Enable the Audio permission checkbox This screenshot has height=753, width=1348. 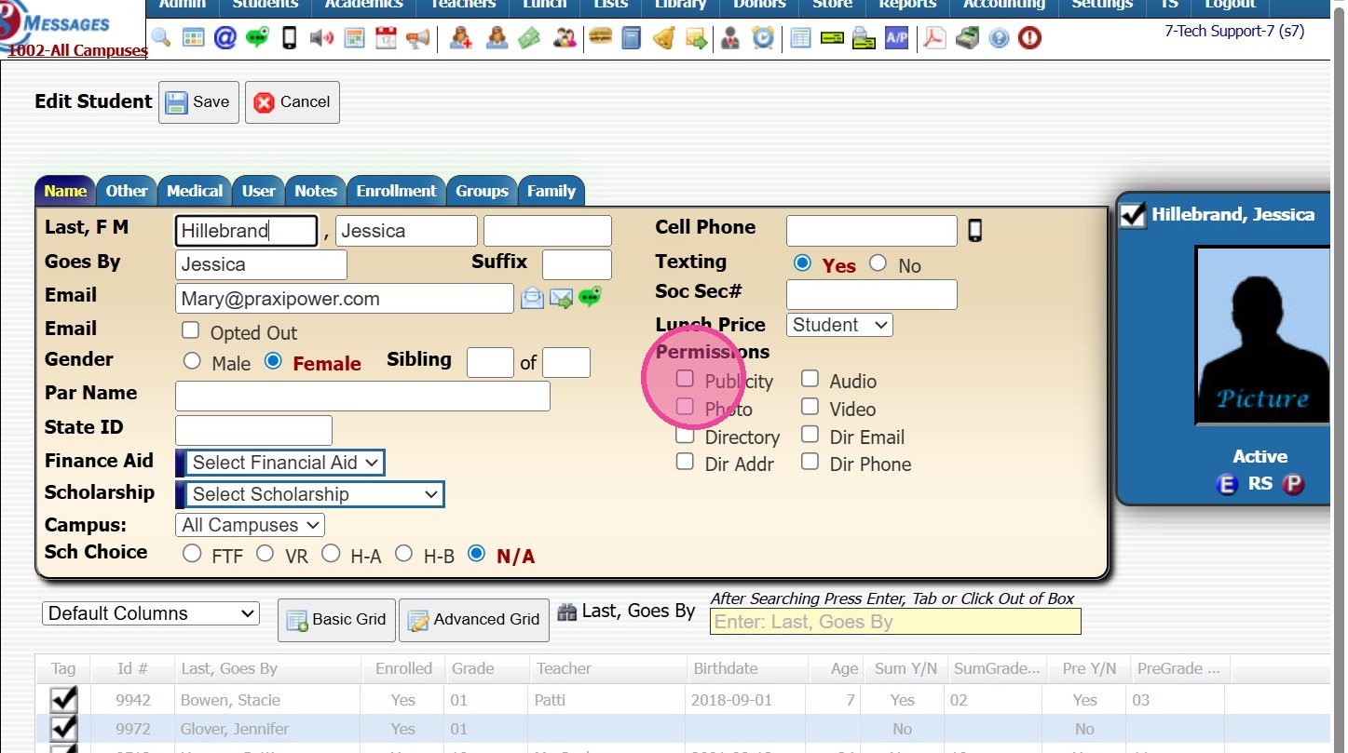pyautogui.click(x=810, y=379)
